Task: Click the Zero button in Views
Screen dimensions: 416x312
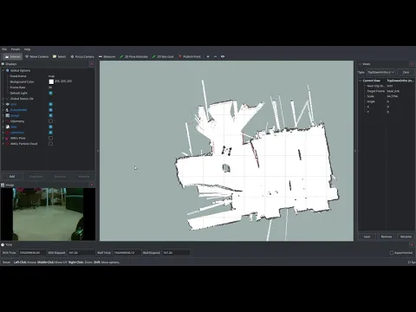Action: [x=406, y=72]
